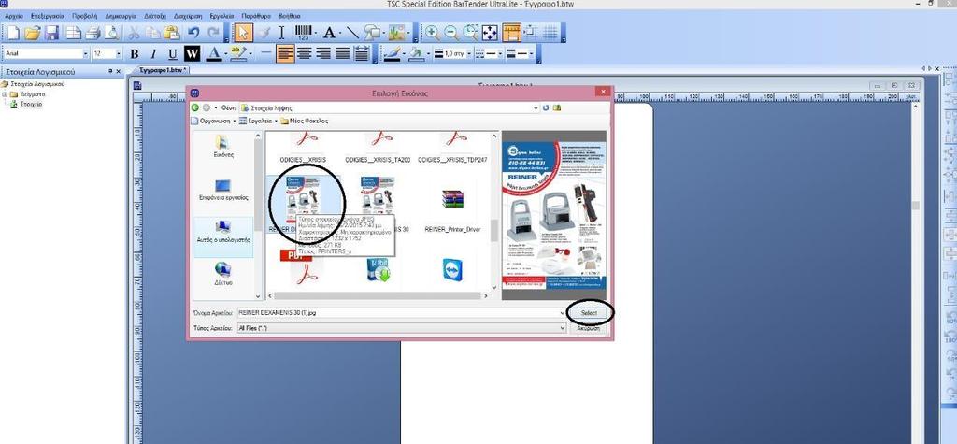Select the TeamViewer file thumbnail
The image size is (957, 444).
pyautogui.click(x=452, y=270)
